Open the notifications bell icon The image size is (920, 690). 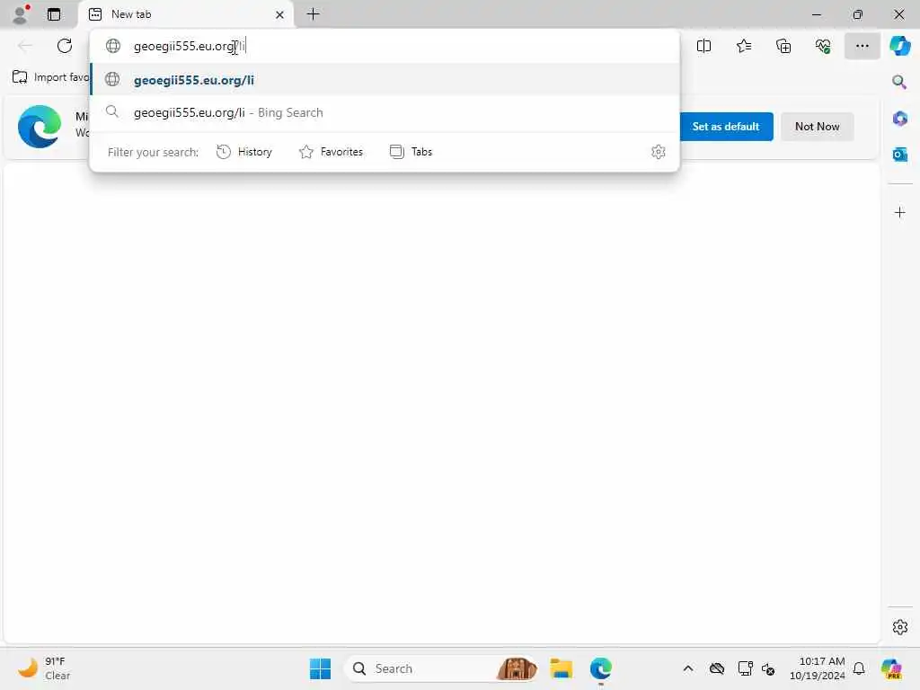click(859, 668)
